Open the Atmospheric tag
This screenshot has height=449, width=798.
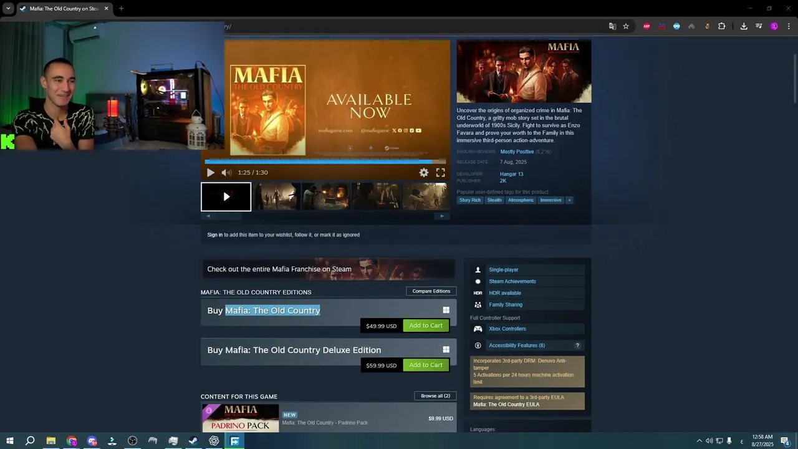coord(521,200)
